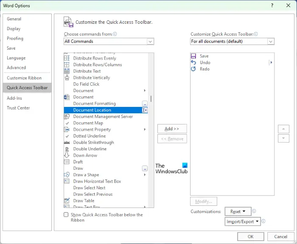The width and height of the screenshot is (297, 244).
Task: Click the Dotted Underline checkmark item
Action: [106, 136]
